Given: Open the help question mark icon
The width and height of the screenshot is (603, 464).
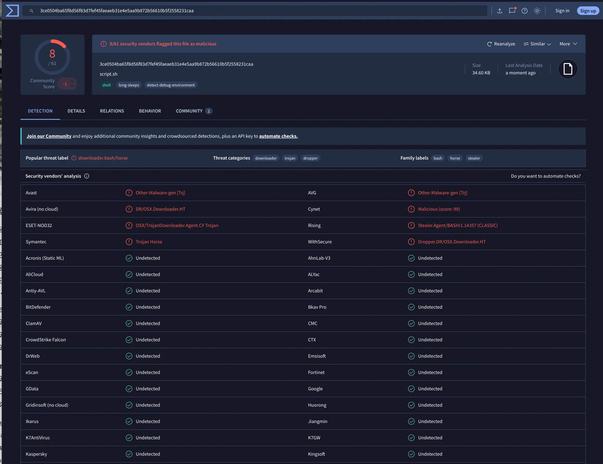Looking at the screenshot, I should (525, 11).
